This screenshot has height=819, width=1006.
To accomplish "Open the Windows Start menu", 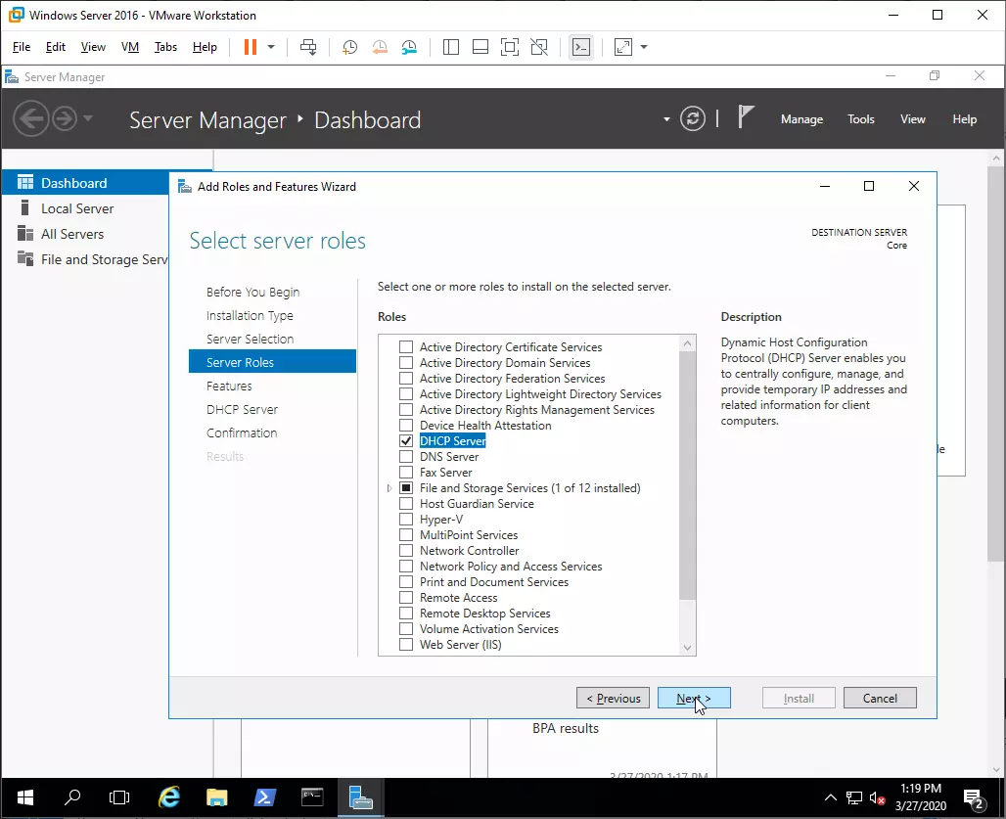I will click(25, 797).
